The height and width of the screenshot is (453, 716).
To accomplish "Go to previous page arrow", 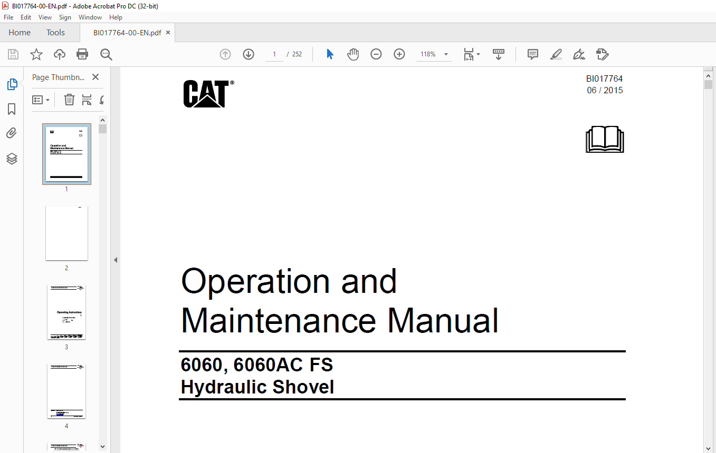I will click(x=225, y=54).
